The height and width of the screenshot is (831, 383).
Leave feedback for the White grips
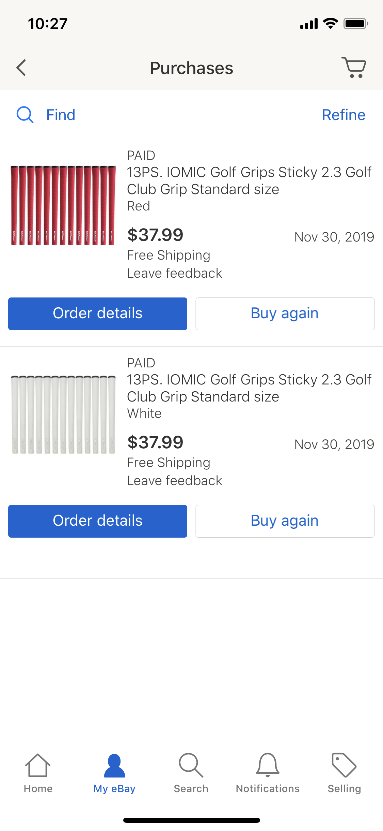point(174,481)
